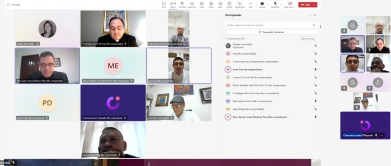Screen dimensions: 391x166
Task: Raise hand with the Participar icon
Action: [x=182, y=4]
